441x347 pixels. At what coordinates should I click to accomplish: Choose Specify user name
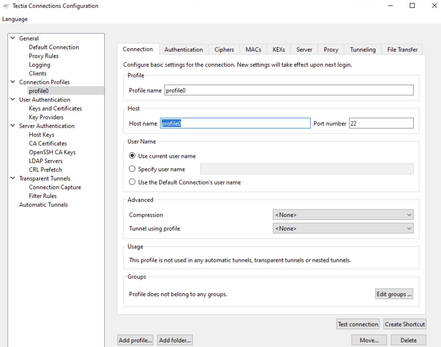(132, 169)
